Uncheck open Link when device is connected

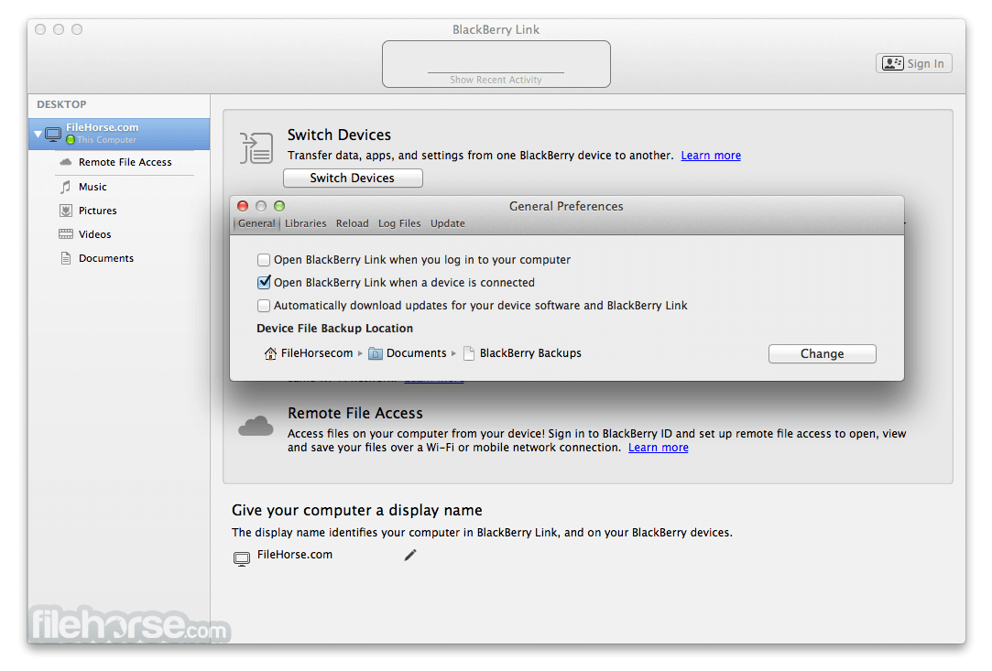[x=264, y=283]
